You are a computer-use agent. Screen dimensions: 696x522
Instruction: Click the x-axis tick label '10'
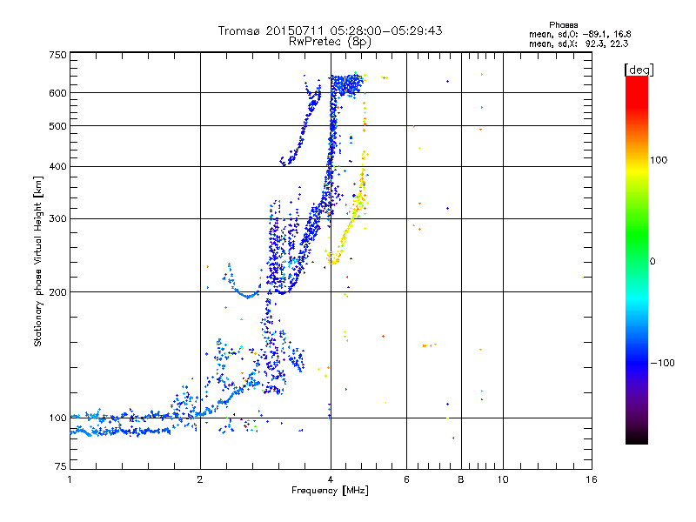click(x=503, y=479)
